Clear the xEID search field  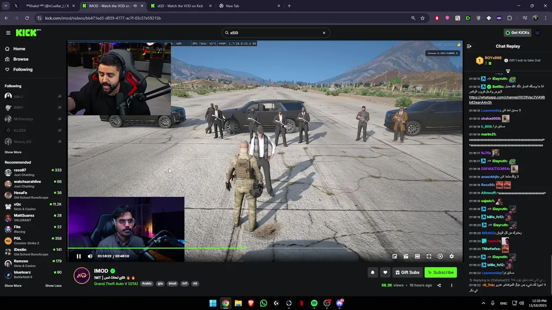[x=324, y=33]
